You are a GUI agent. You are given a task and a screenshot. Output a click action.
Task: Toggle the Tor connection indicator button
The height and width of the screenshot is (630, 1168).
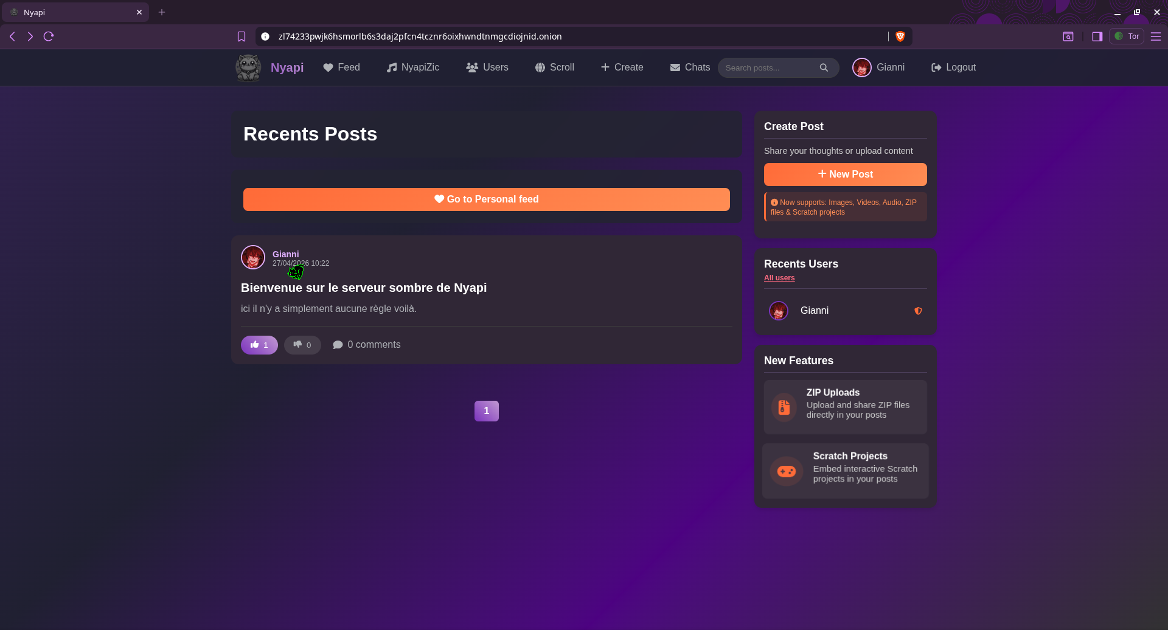[x=1127, y=36]
